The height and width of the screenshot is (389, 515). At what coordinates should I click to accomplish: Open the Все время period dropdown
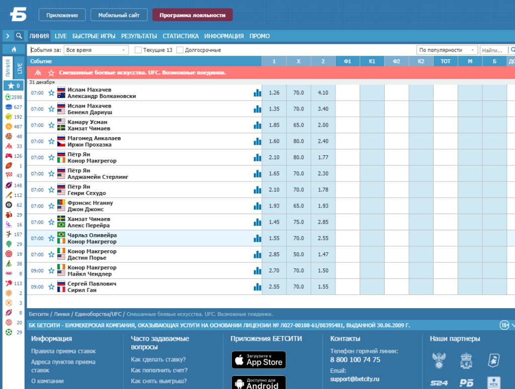coord(96,50)
